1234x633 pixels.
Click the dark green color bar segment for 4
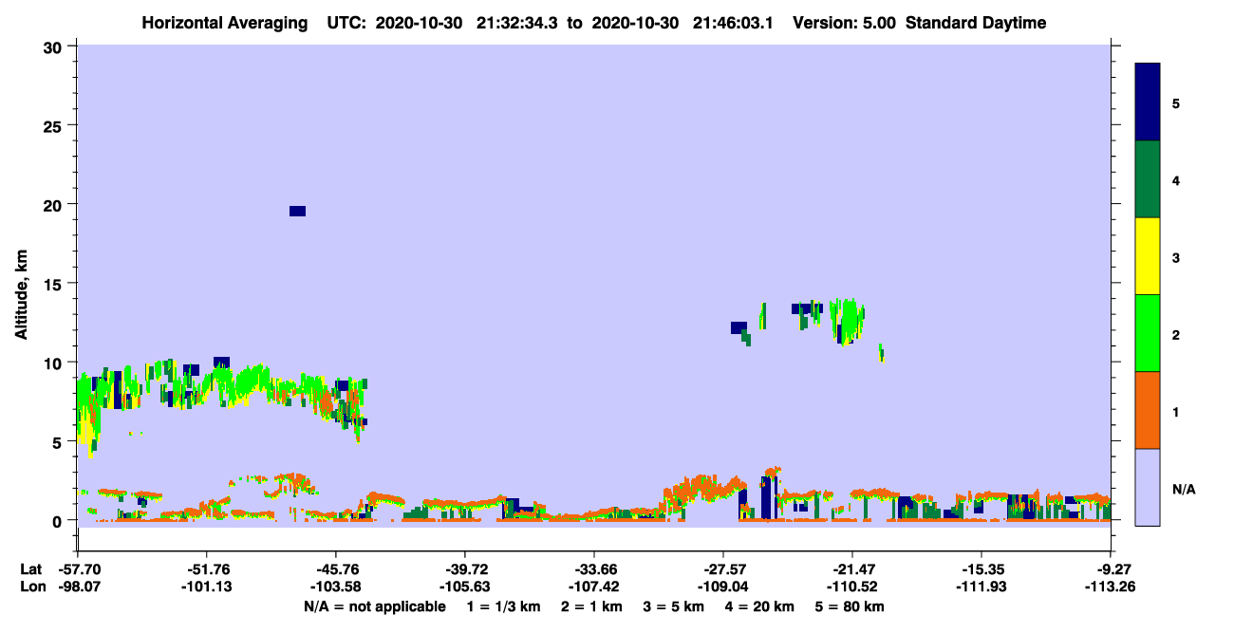pos(1148,179)
